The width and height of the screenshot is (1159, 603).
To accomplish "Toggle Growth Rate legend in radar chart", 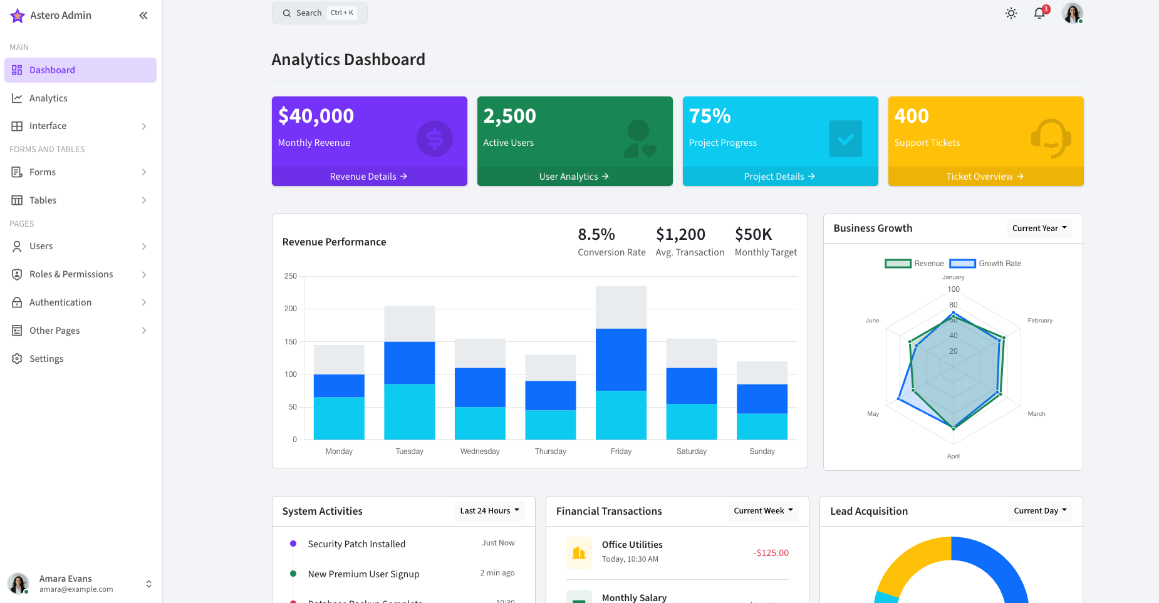I will click(x=985, y=264).
